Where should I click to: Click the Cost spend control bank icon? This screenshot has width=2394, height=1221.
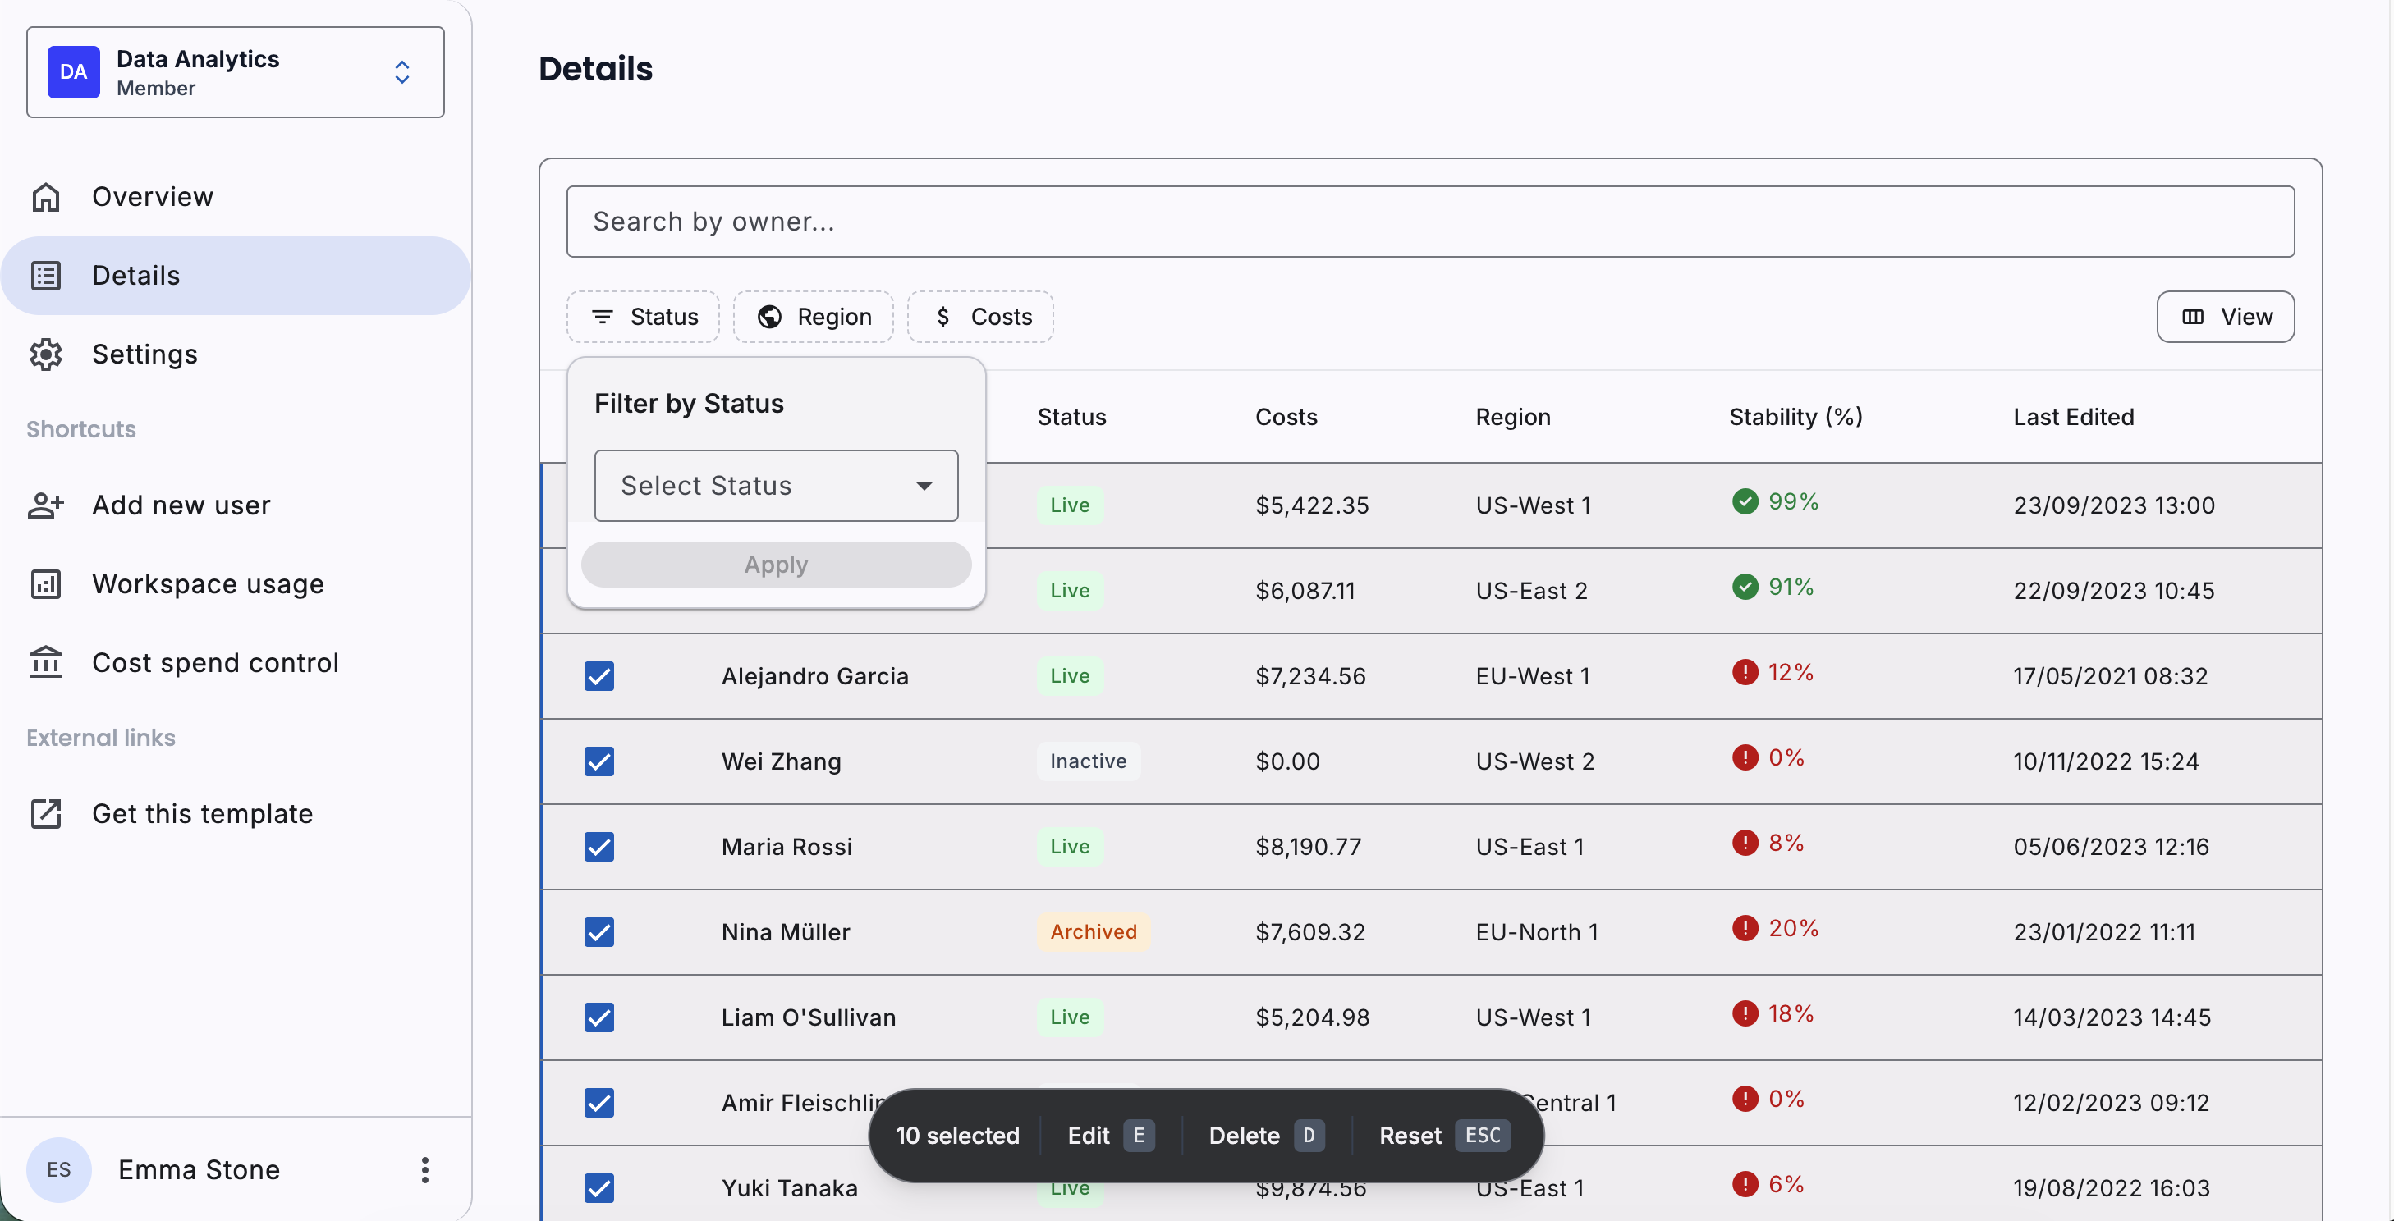click(45, 662)
